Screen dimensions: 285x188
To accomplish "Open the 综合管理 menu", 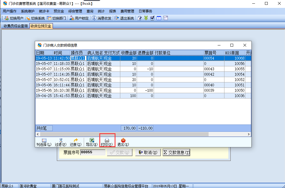I will click(75, 11).
